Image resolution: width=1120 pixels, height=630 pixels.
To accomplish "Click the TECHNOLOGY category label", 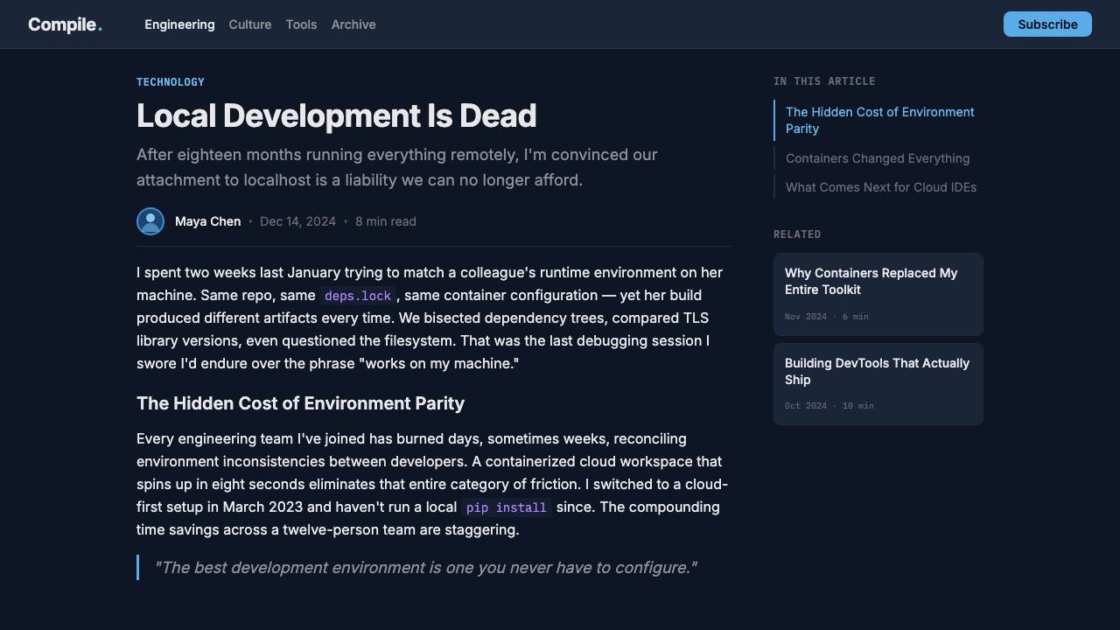I will 171,82.
